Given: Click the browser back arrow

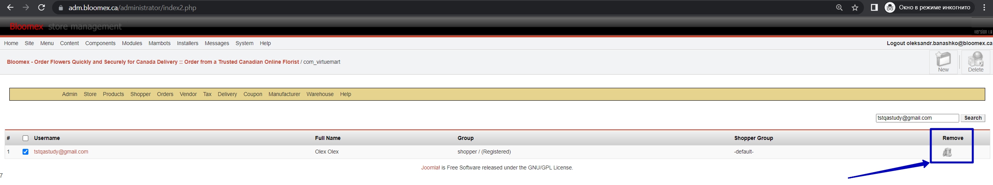Looking at the screenshot, I should click(x=10, y=7).
